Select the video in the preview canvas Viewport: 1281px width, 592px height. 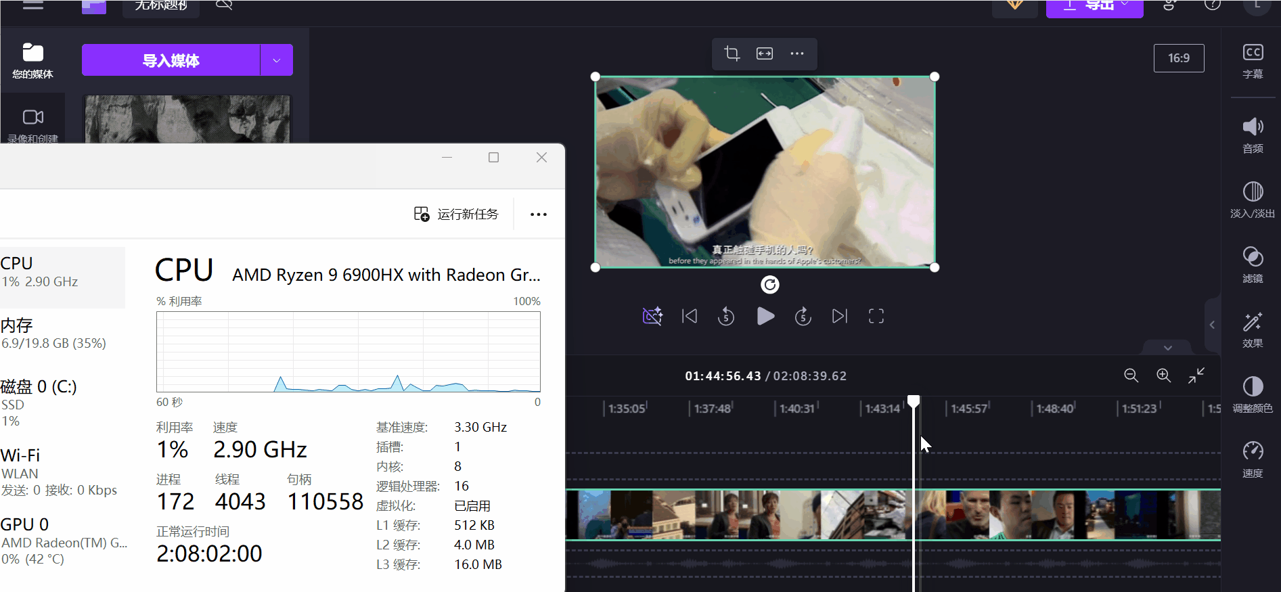[x=765, y=172]
